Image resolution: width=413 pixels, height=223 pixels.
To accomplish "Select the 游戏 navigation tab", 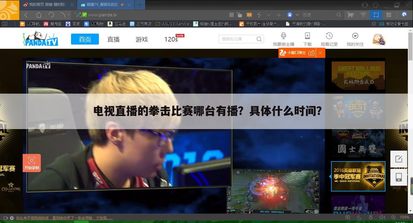I will 142,39.
